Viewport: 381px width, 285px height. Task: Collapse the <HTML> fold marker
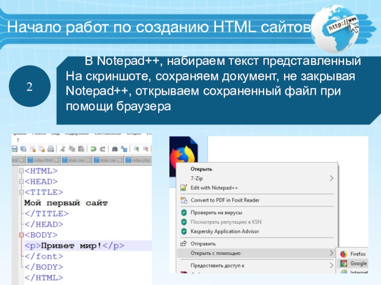tap(21, 171)
